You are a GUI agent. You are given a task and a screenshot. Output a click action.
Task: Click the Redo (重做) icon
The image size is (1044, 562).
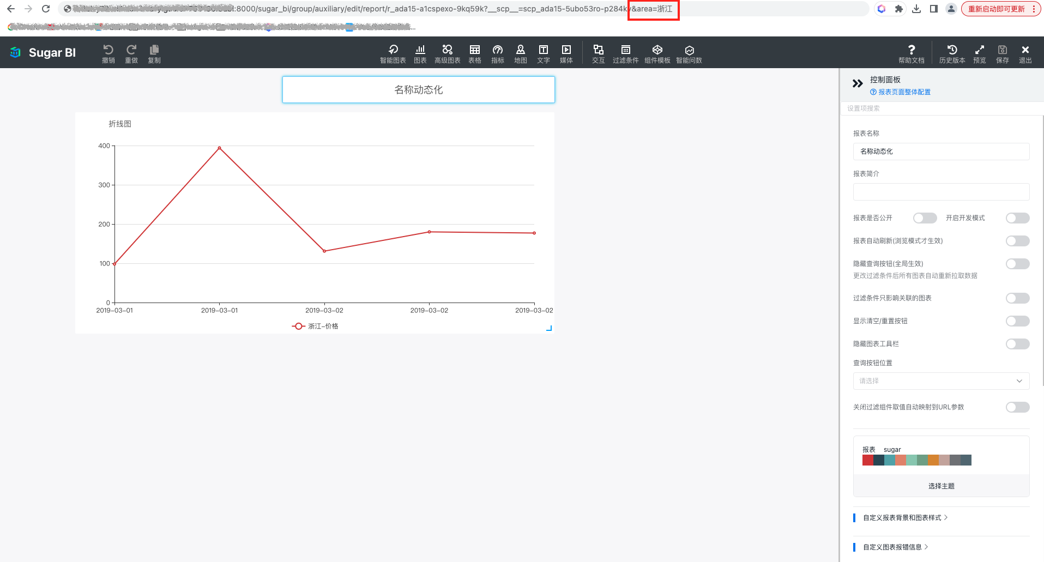point(131,53)
